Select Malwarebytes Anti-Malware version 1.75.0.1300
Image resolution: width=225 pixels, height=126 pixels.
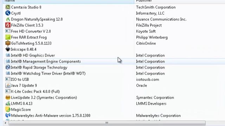pyautogui.click(x=51, y=115)
